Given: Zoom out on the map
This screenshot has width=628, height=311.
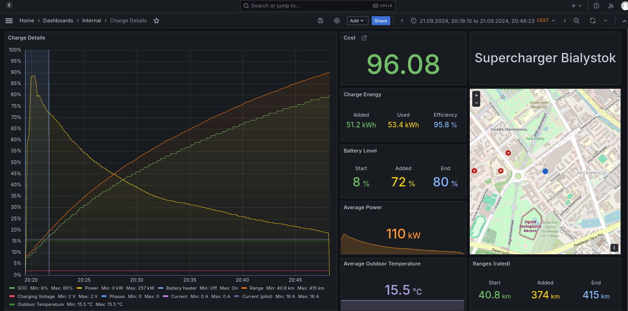Looking at the screenshot, I should pyautogui.click(x=476, y=102).
